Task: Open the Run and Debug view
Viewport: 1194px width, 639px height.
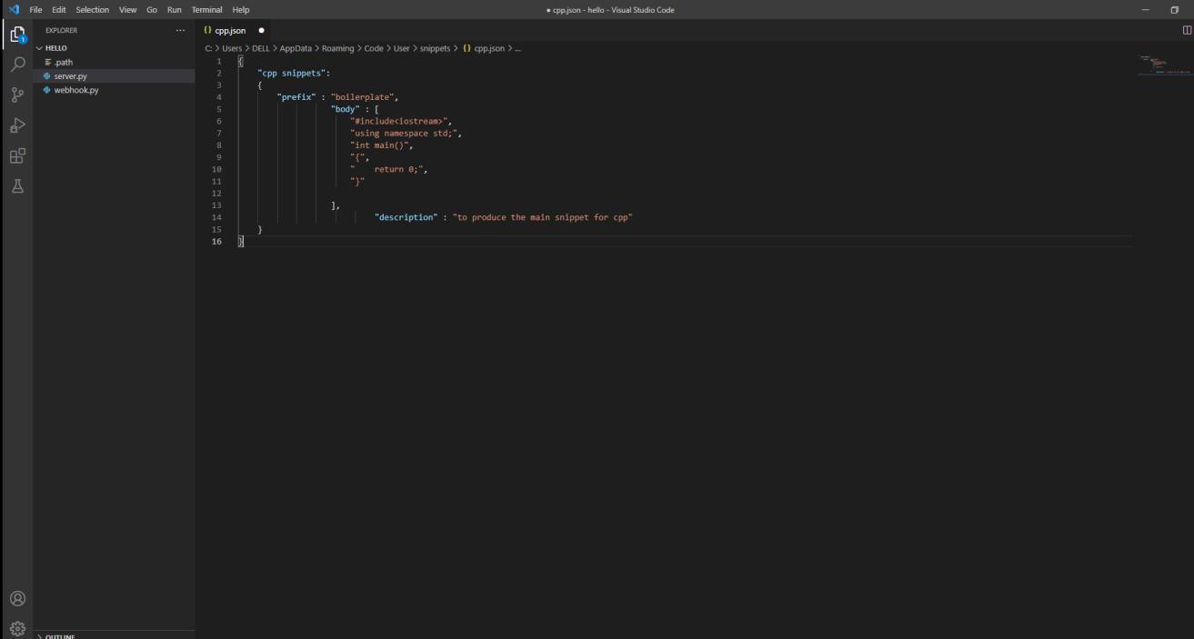Action: click(16, 125)
